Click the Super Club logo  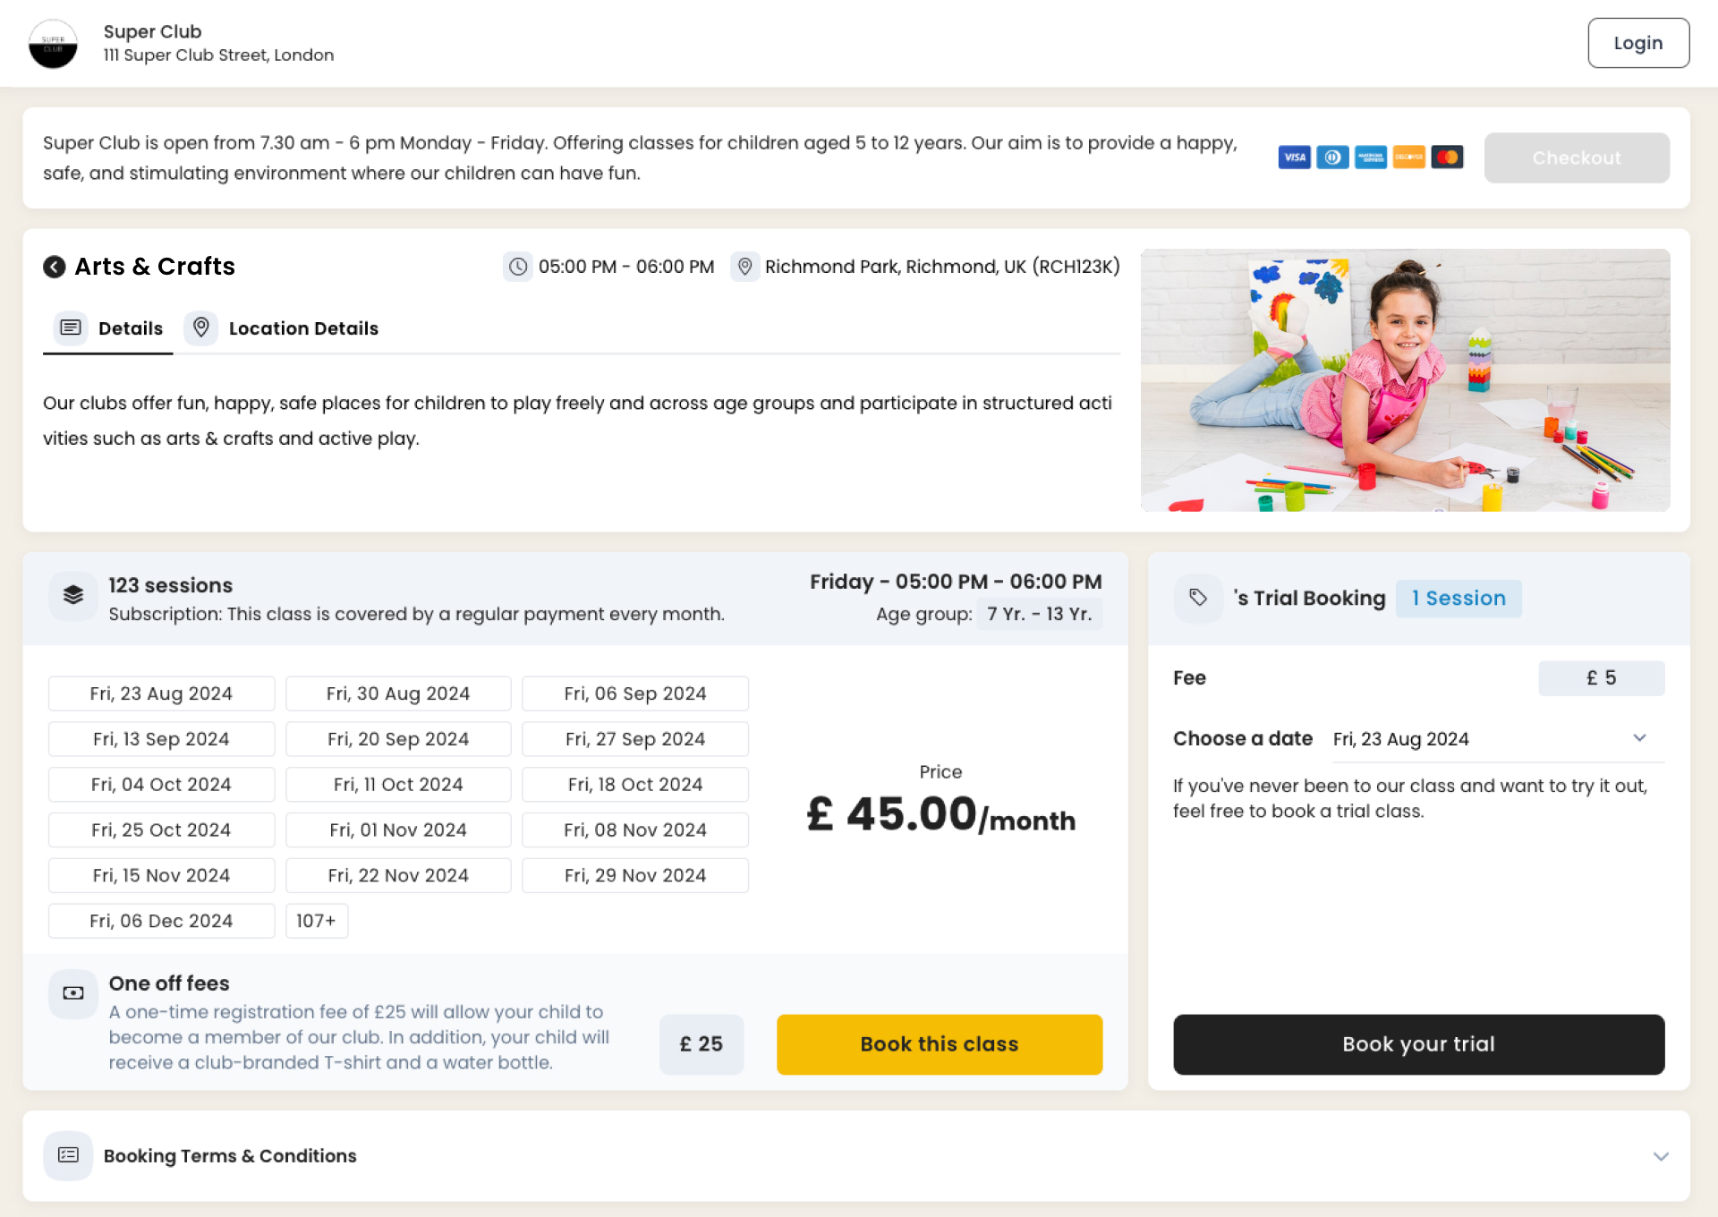53,44
